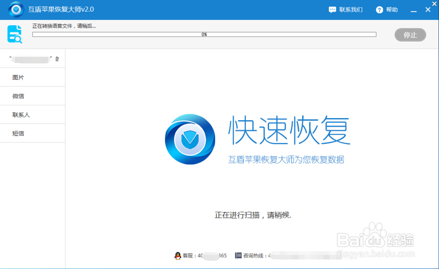This screenshot has height=269, width=439.
Task: Click the document scan search icon
Action: (x=15, y=34)
